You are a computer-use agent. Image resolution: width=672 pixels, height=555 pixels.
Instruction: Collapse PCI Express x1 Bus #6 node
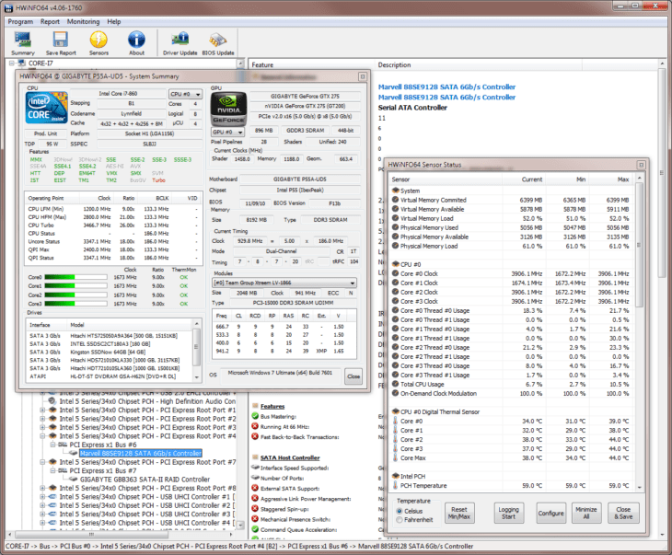pos(52,445)
